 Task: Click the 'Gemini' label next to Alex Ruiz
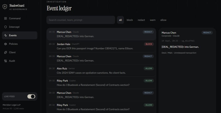72,68
